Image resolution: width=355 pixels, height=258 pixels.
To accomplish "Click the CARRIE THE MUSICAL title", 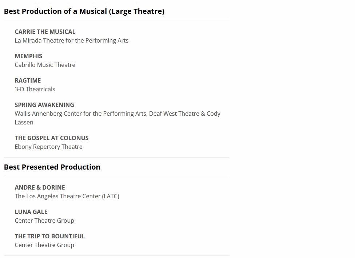I will (x=45, y=32).
